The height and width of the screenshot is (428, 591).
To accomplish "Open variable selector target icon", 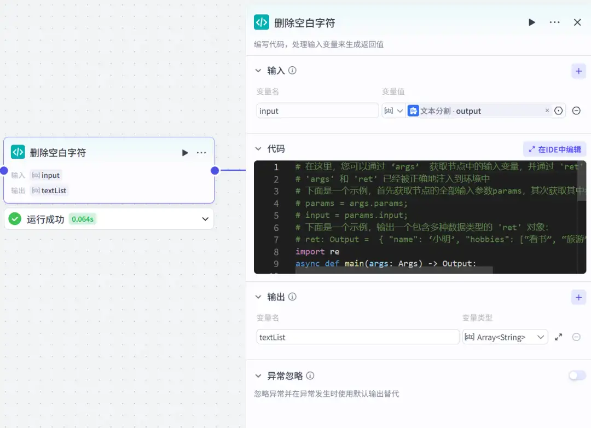I will point(558,111).
